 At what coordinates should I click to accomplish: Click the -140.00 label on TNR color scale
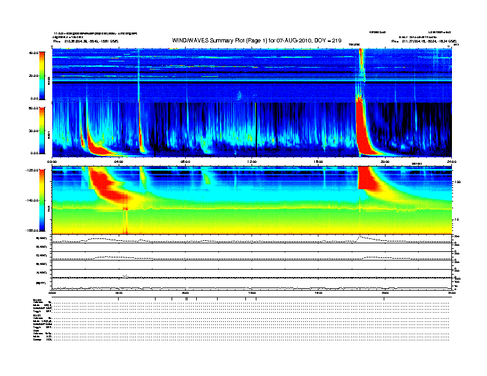coord(33,200)
